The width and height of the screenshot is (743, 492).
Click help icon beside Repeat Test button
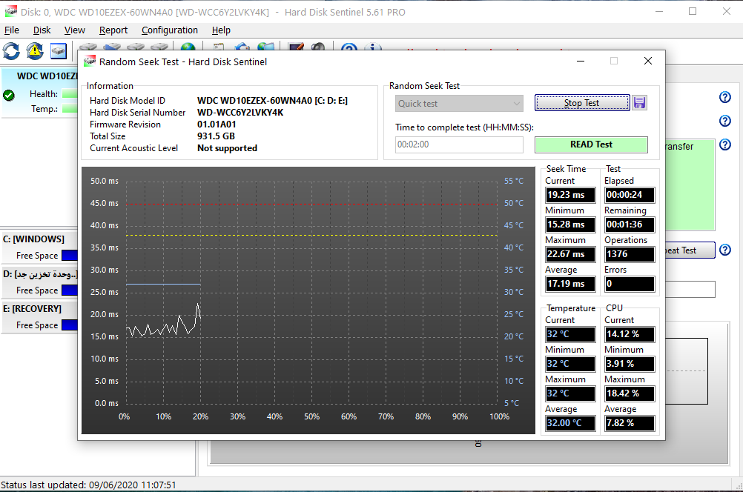click(724, 250)
